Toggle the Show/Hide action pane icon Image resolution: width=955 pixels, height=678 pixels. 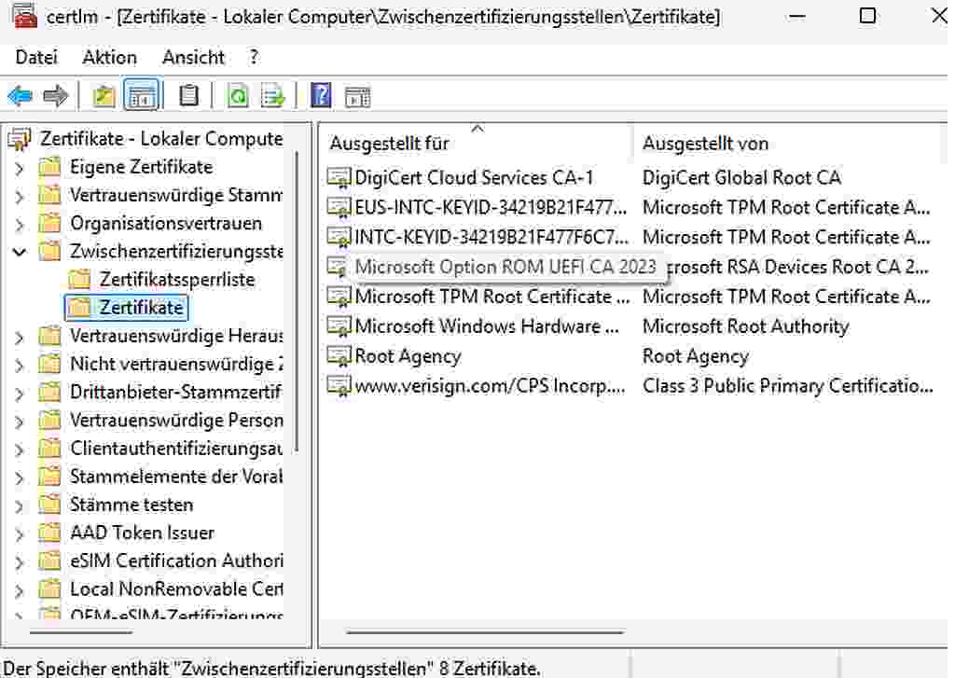[x=358, y=96]
